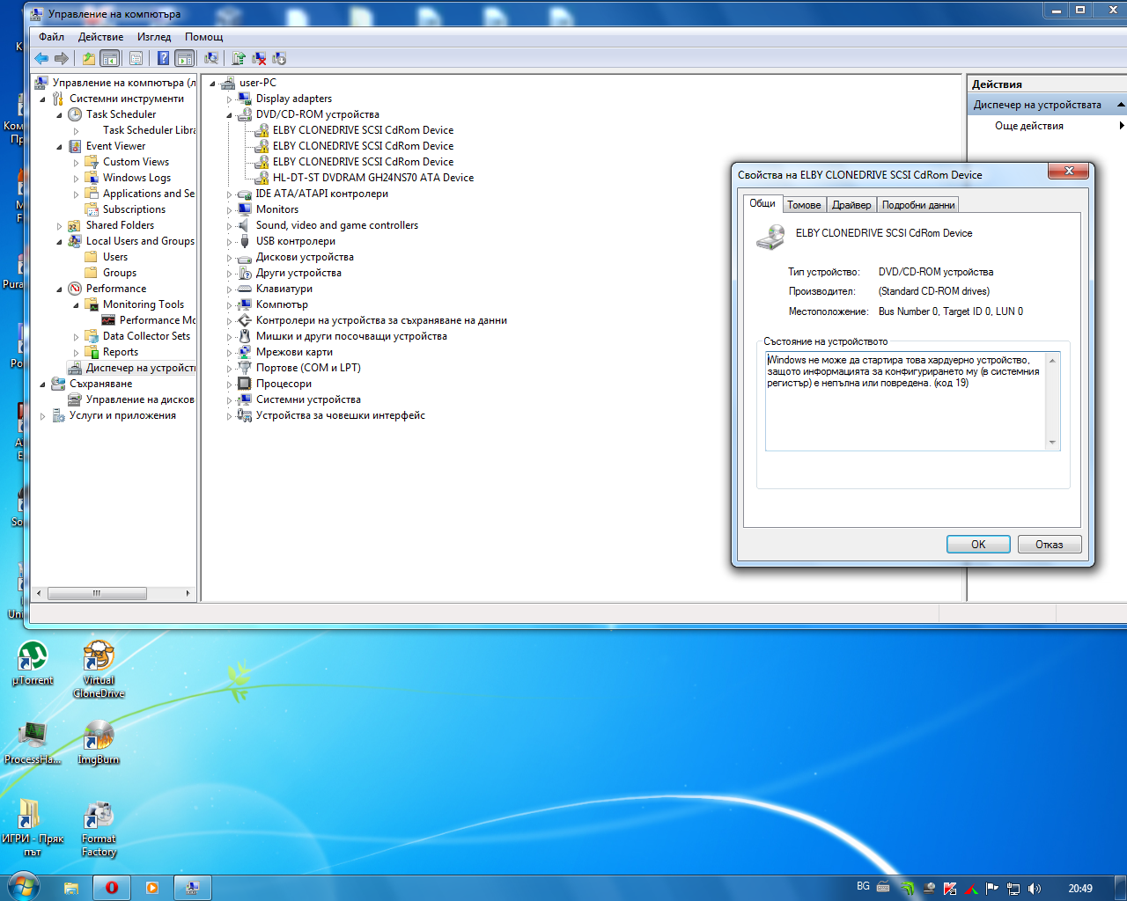1127x901 pixels.
Task: Expand Мрежови карти category
Action: 229,353
